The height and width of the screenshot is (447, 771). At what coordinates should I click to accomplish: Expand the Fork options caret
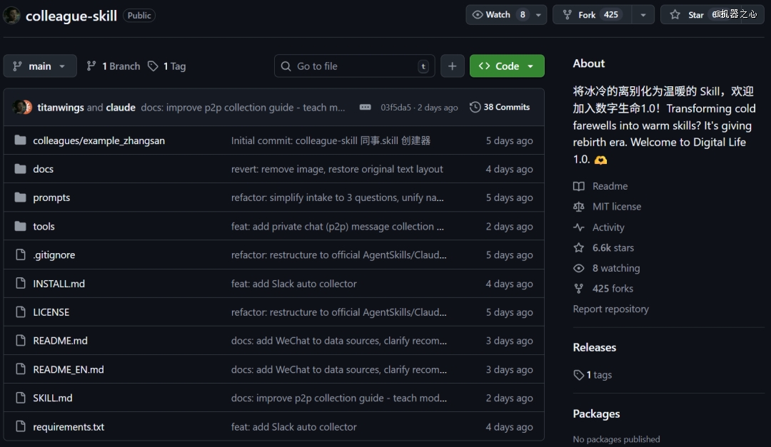(x=643, y=15)
